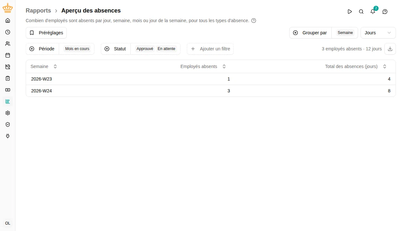Open the clipboard-check sidebar icon

pos(8,78)
